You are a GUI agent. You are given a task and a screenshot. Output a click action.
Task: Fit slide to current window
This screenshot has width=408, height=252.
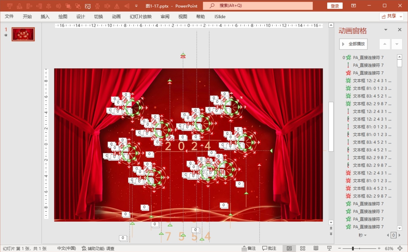tap(400, 248)
